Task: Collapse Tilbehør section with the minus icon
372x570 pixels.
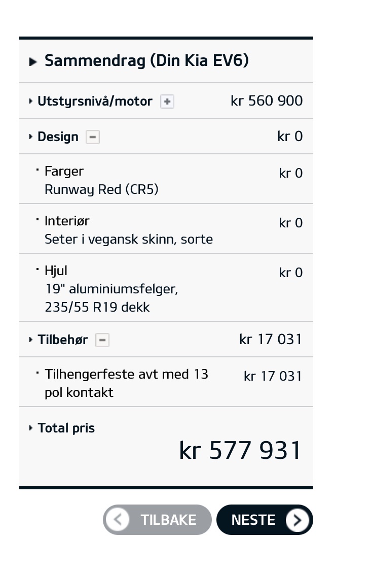Action: click(102, 340)
